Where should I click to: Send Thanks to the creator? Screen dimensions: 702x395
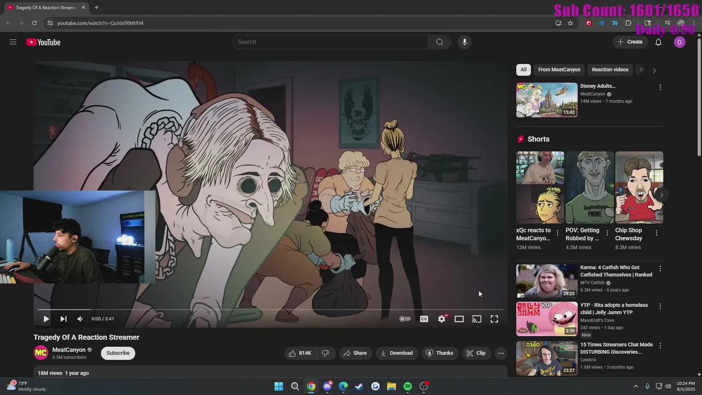click(439, 353)
